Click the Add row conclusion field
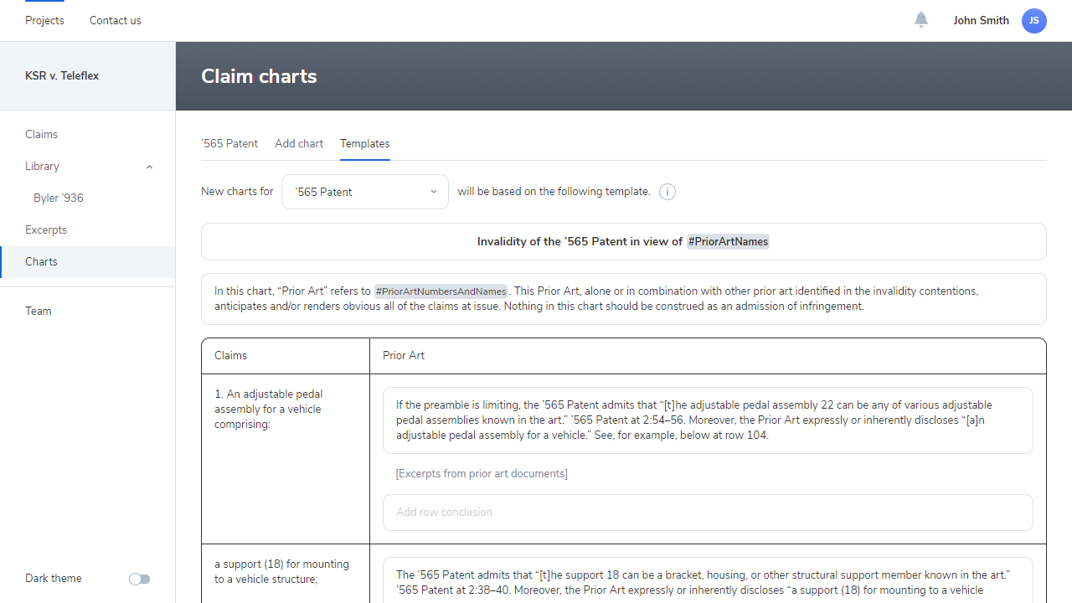The width and height of the screenshot is (1072, 603). tap(708, 513)
